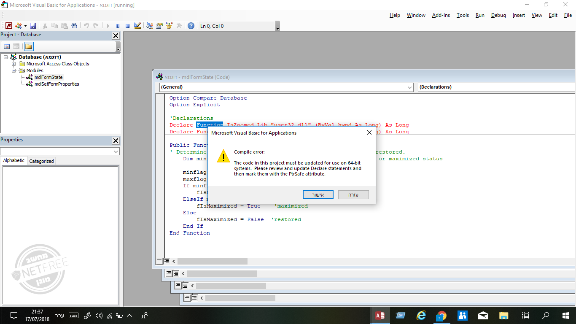This screenshot has width=576, height=324.
Task: Click the Reset (stop) toolbar icon
Action: coord(127,26)
